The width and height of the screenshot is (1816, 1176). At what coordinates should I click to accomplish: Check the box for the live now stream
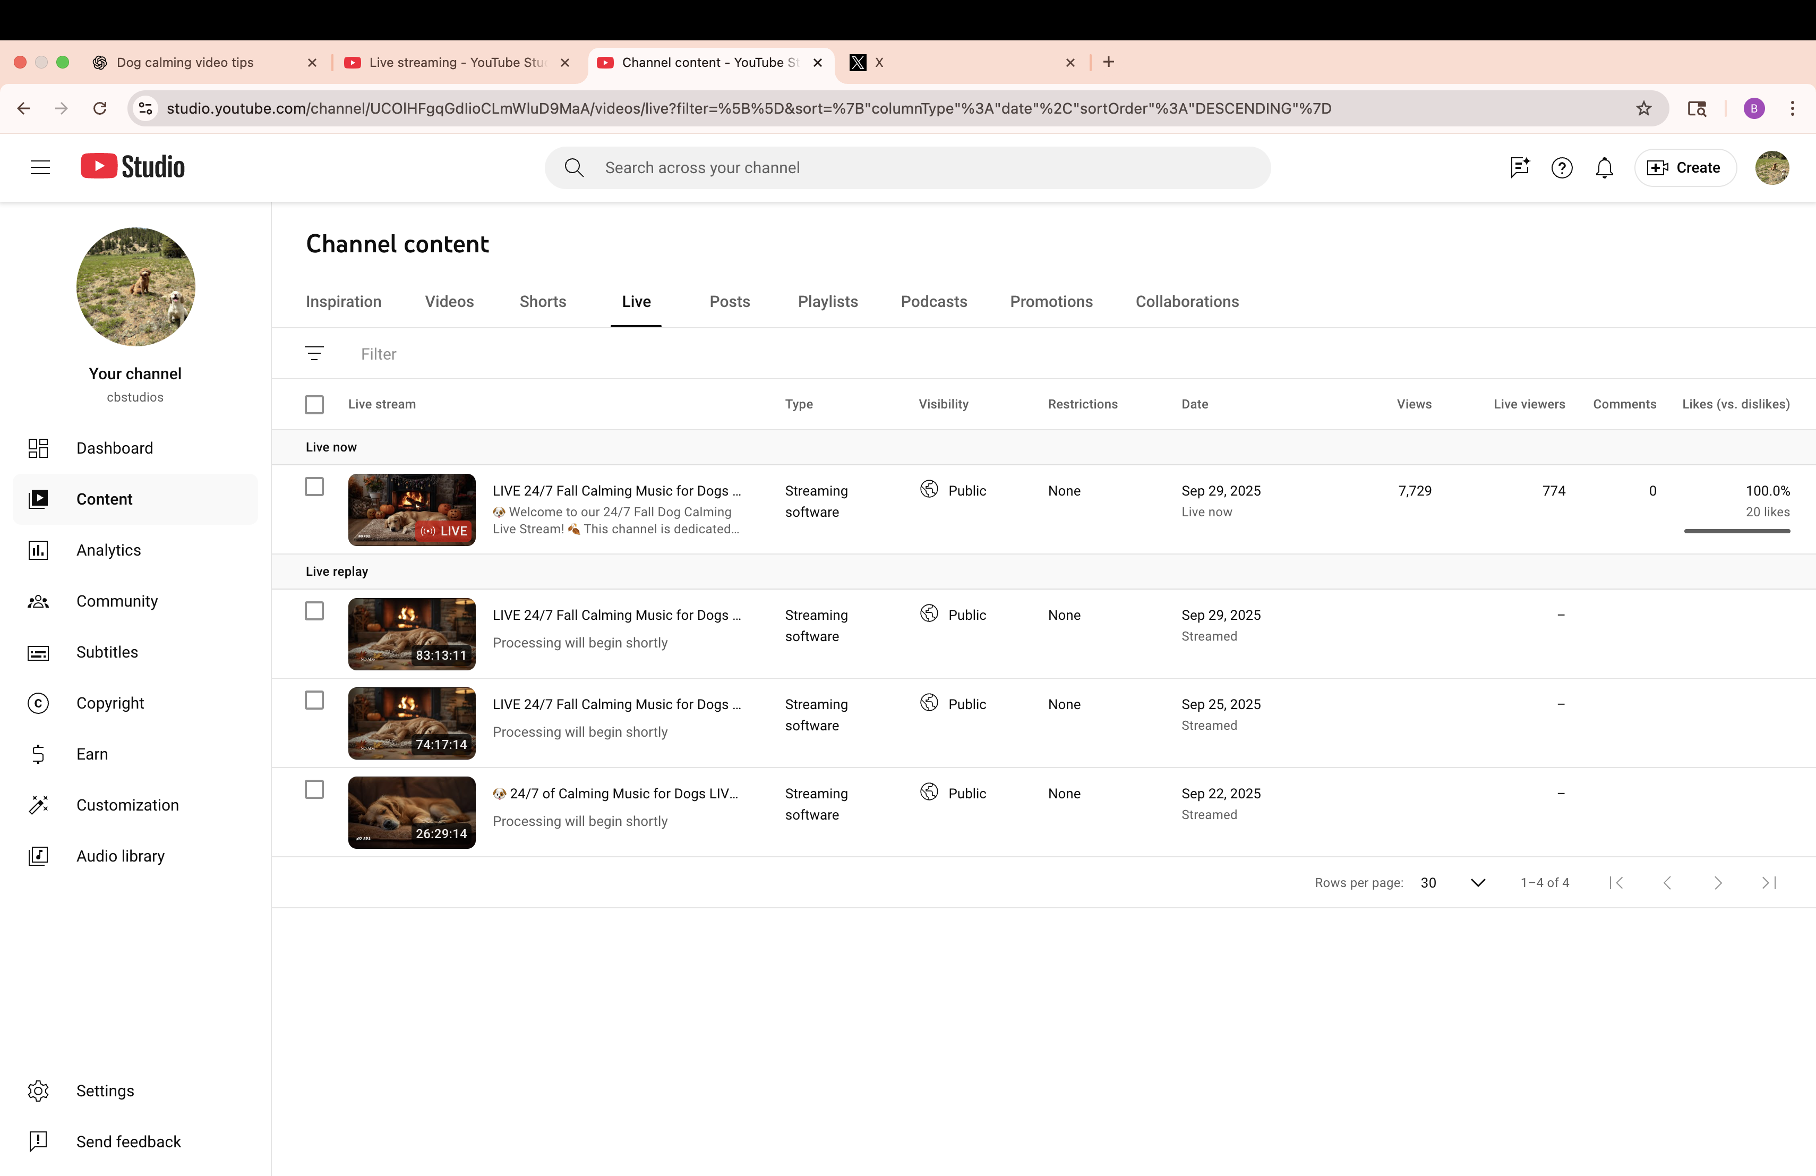(x=314, y=487)
